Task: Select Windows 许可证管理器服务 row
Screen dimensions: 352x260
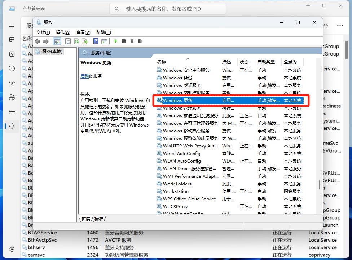Action: (x=229, y=123)
